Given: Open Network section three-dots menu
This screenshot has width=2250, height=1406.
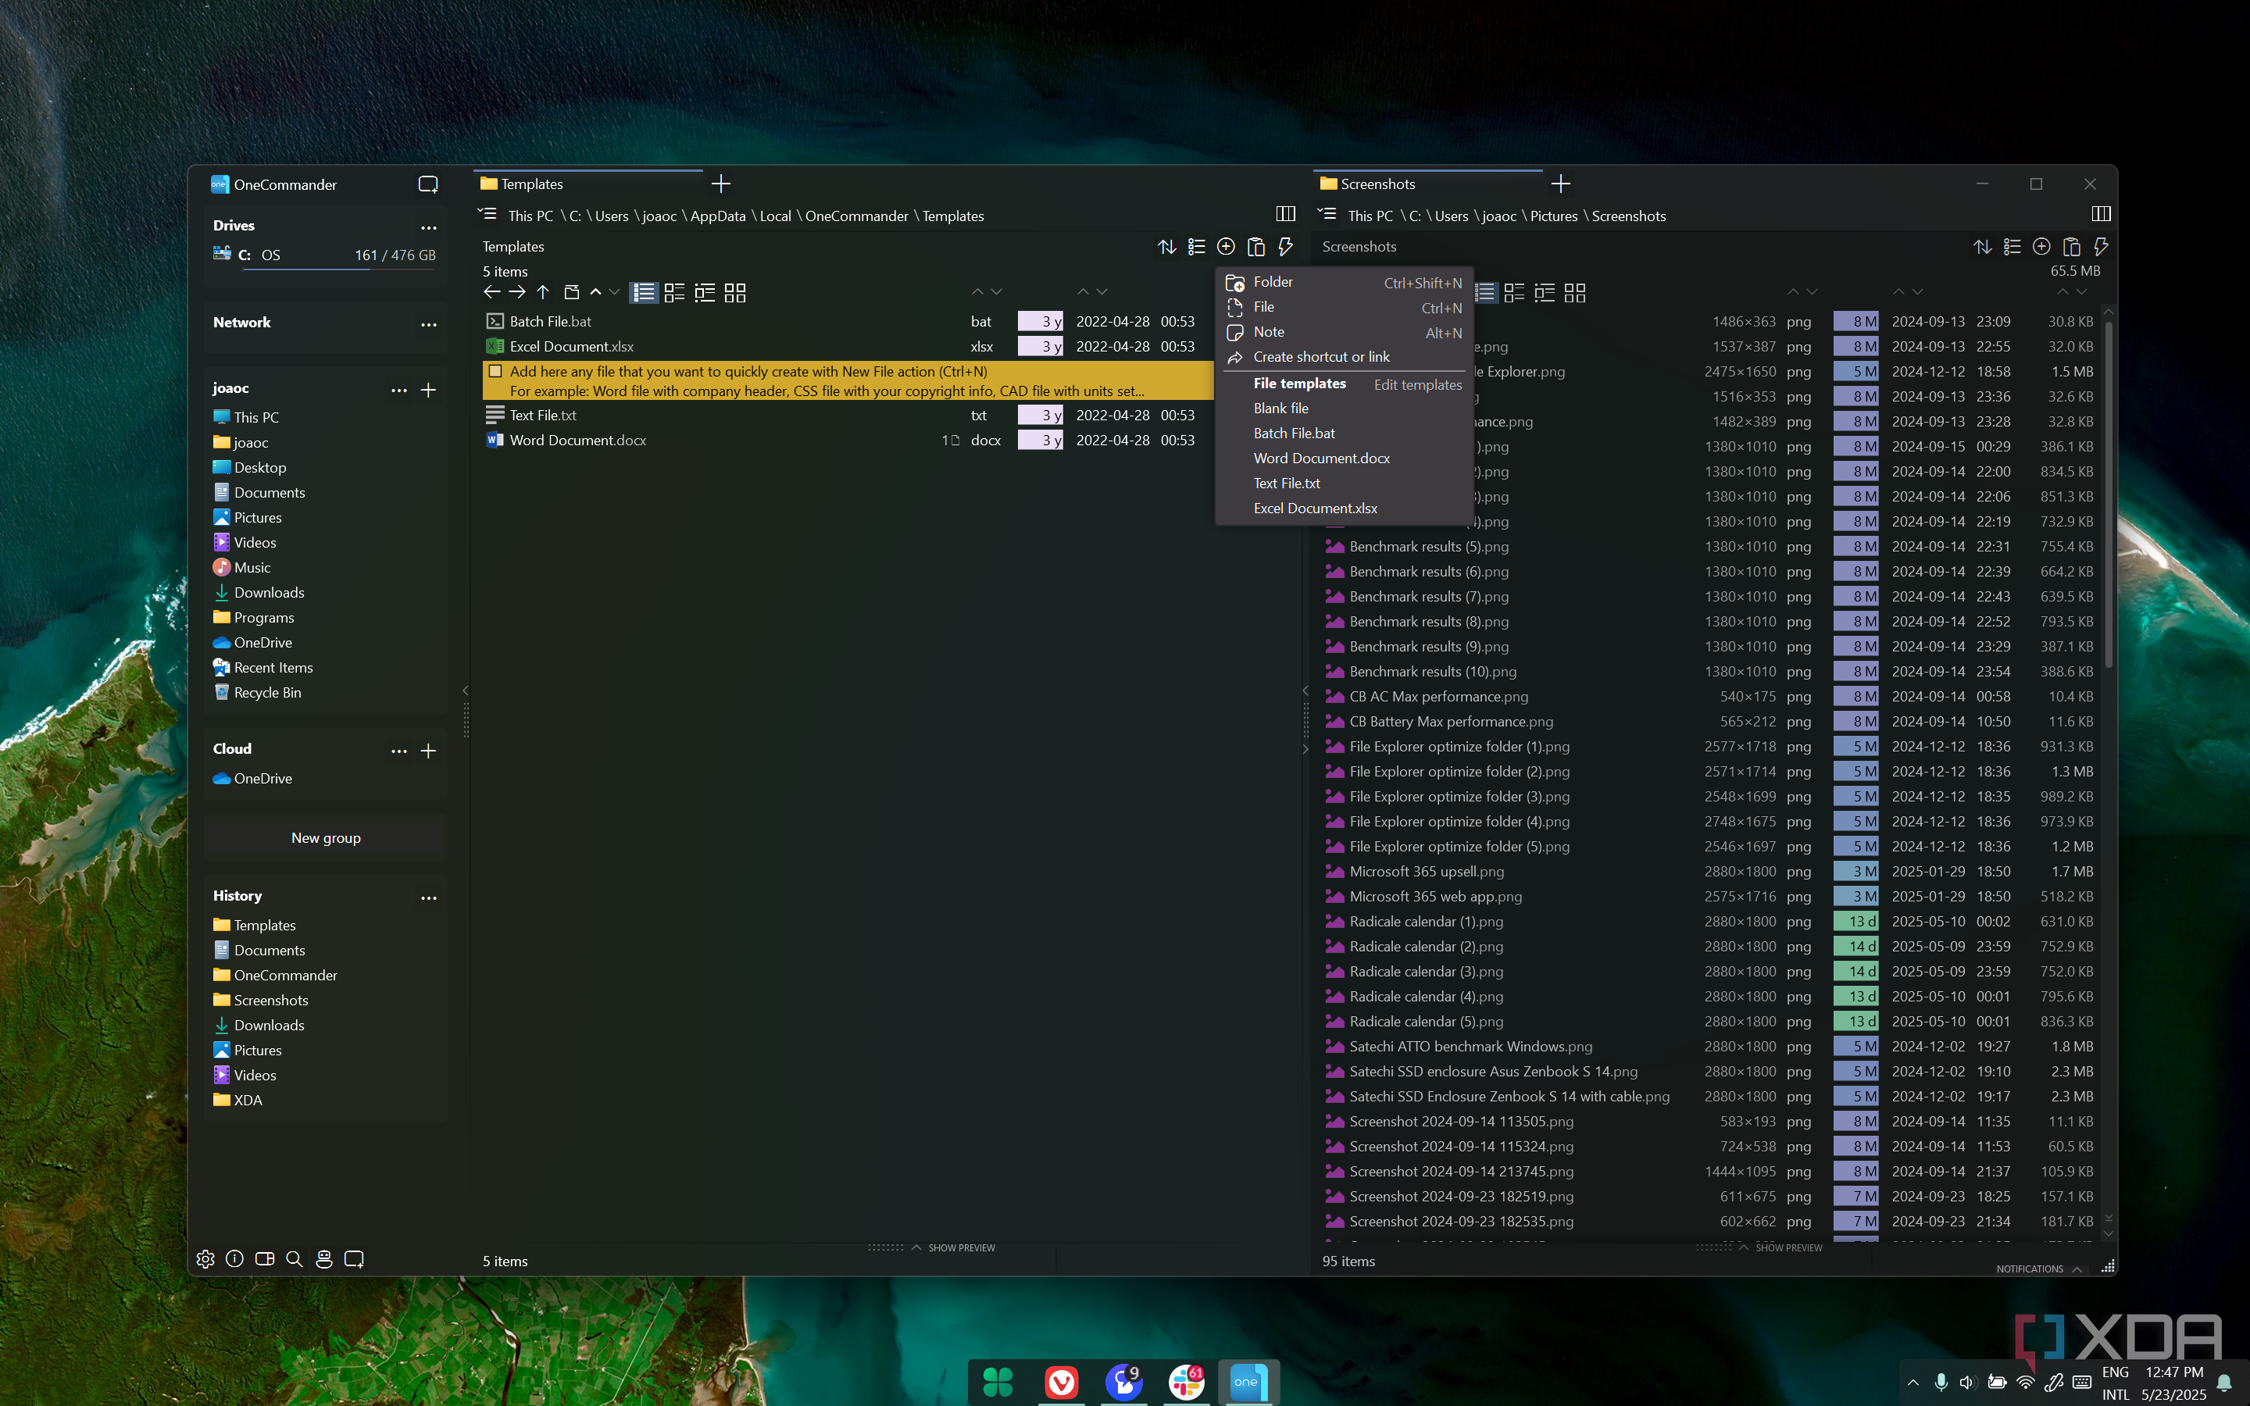Looking at the screenshot, I should click(x=429, y=324).
